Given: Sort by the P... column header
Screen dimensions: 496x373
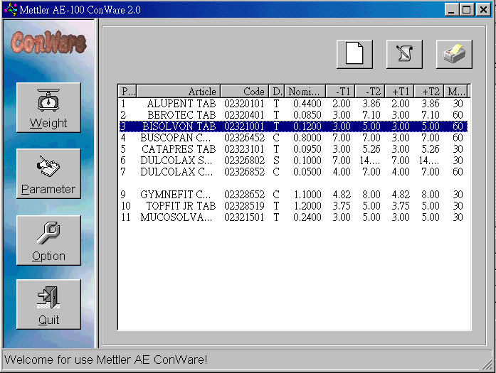Looking at the screenshot, I should pyautogui.click(x=127, y=91).
